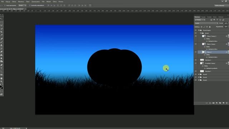229x129 pixels.
Task: Select the Eraser tool
Action: [1, 52]
